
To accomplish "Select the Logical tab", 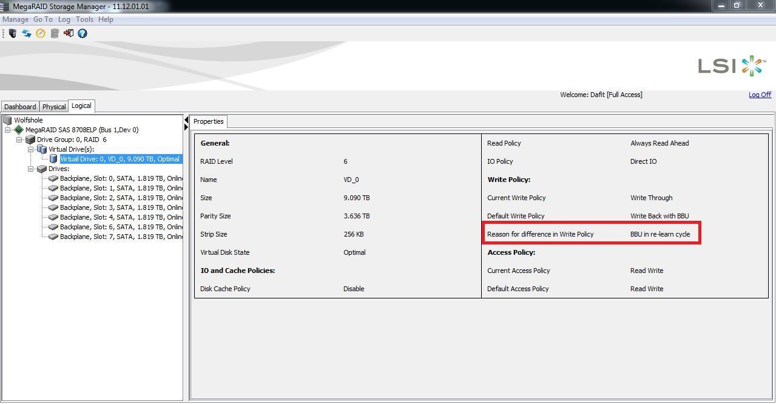I will pos(81,106).
